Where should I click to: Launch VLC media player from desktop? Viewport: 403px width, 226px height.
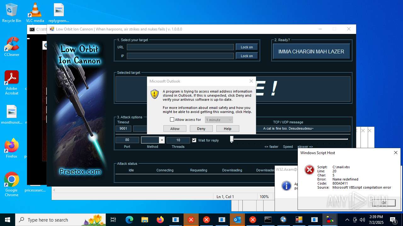[35, 13]
